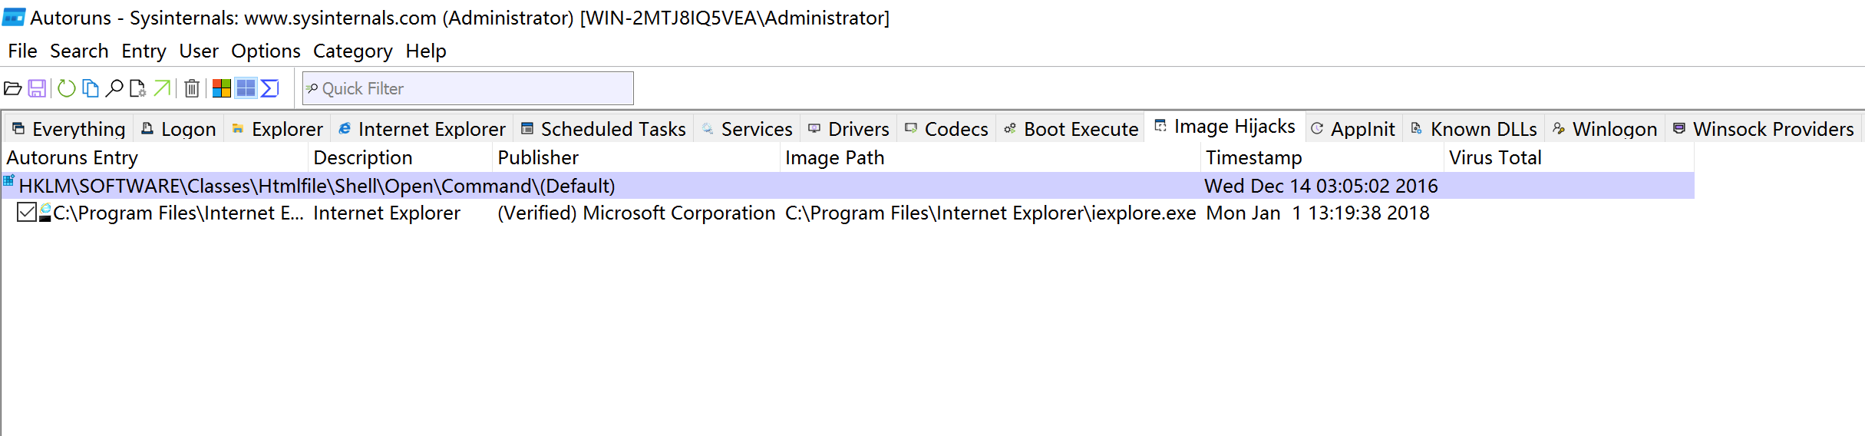
Task: Refresh the autoruns scan
Action: pos(67,89)
